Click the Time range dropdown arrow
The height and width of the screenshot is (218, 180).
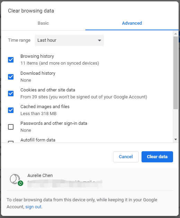100,40
